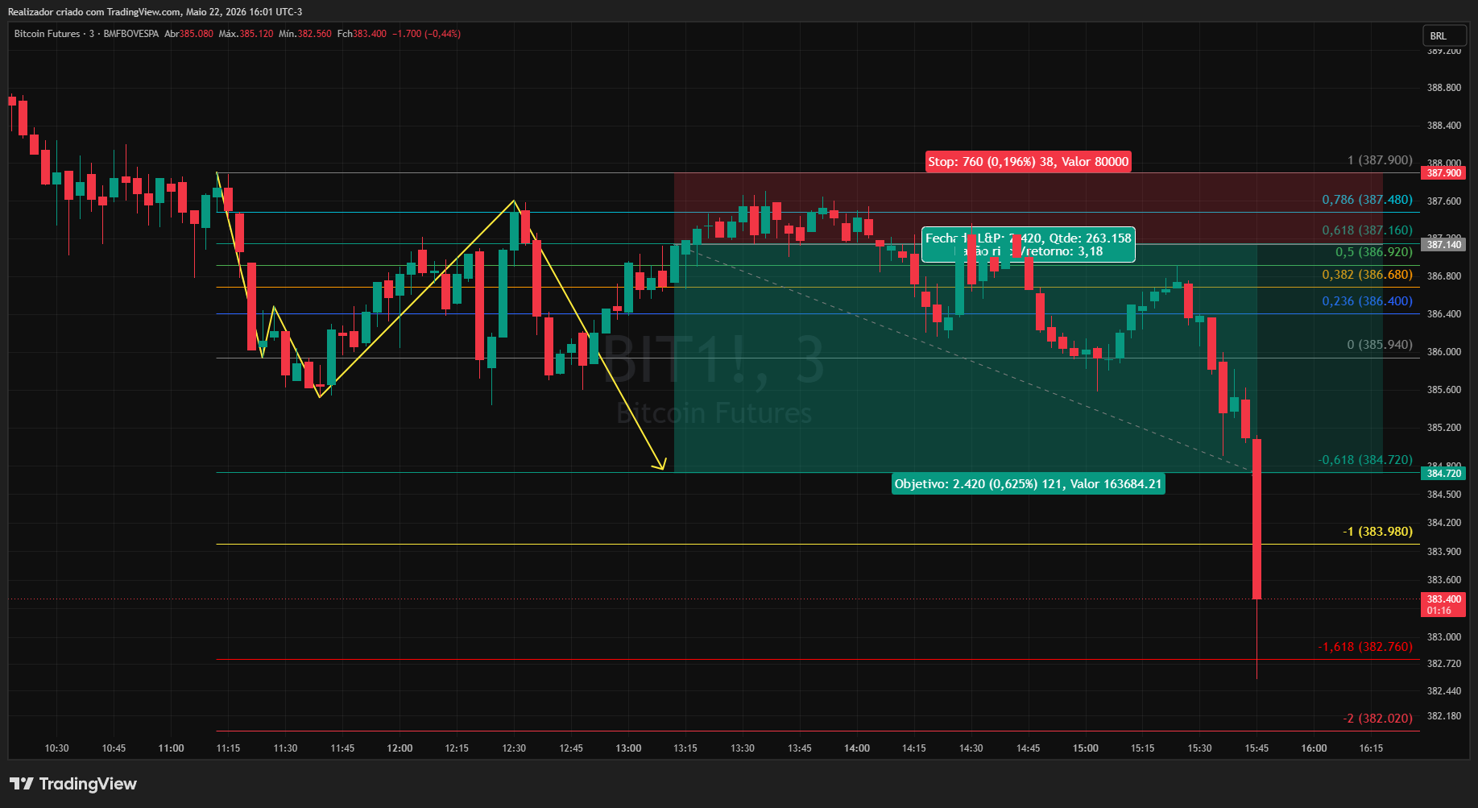Click the Mín. 382.560 low value
The width and height of the screenshot is (1478, 808).
tap(305, 34)
